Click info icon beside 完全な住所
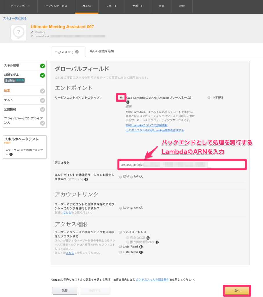 click(x=148, y=238)
